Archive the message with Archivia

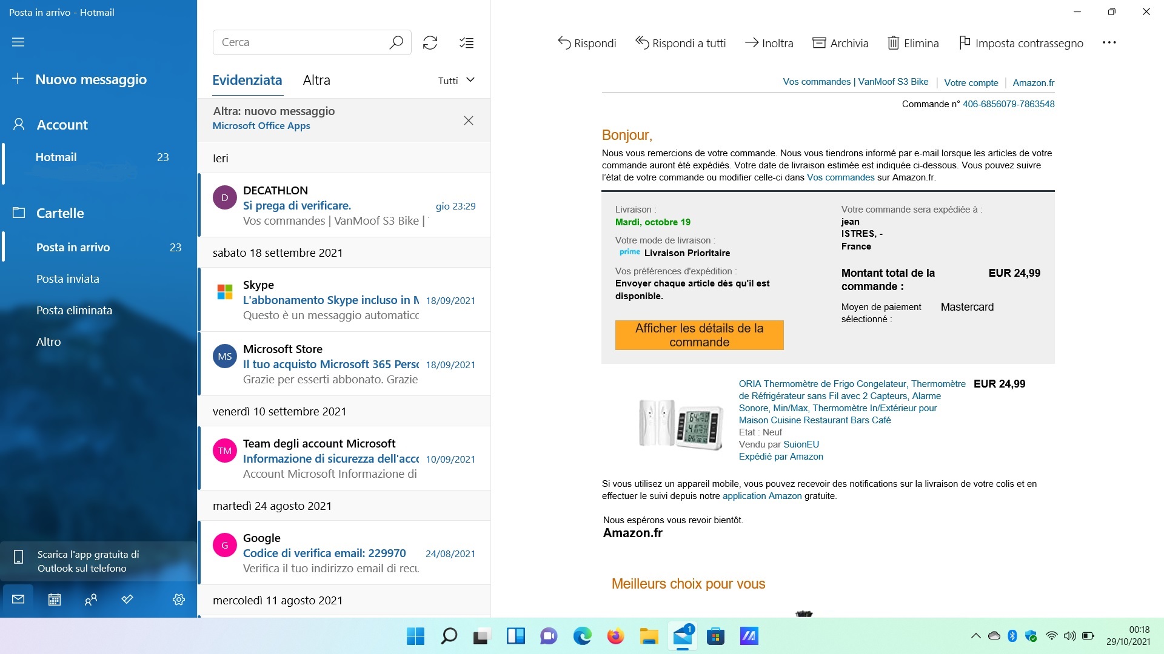pos(840,43)
